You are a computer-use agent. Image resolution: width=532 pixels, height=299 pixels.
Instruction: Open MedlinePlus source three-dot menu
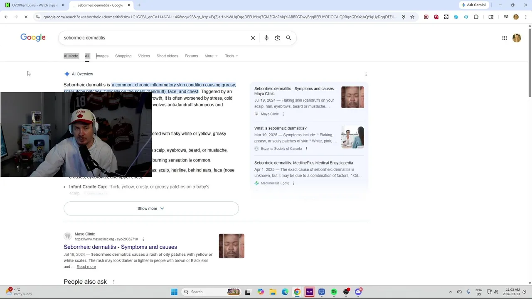click(x=293, y=183)
